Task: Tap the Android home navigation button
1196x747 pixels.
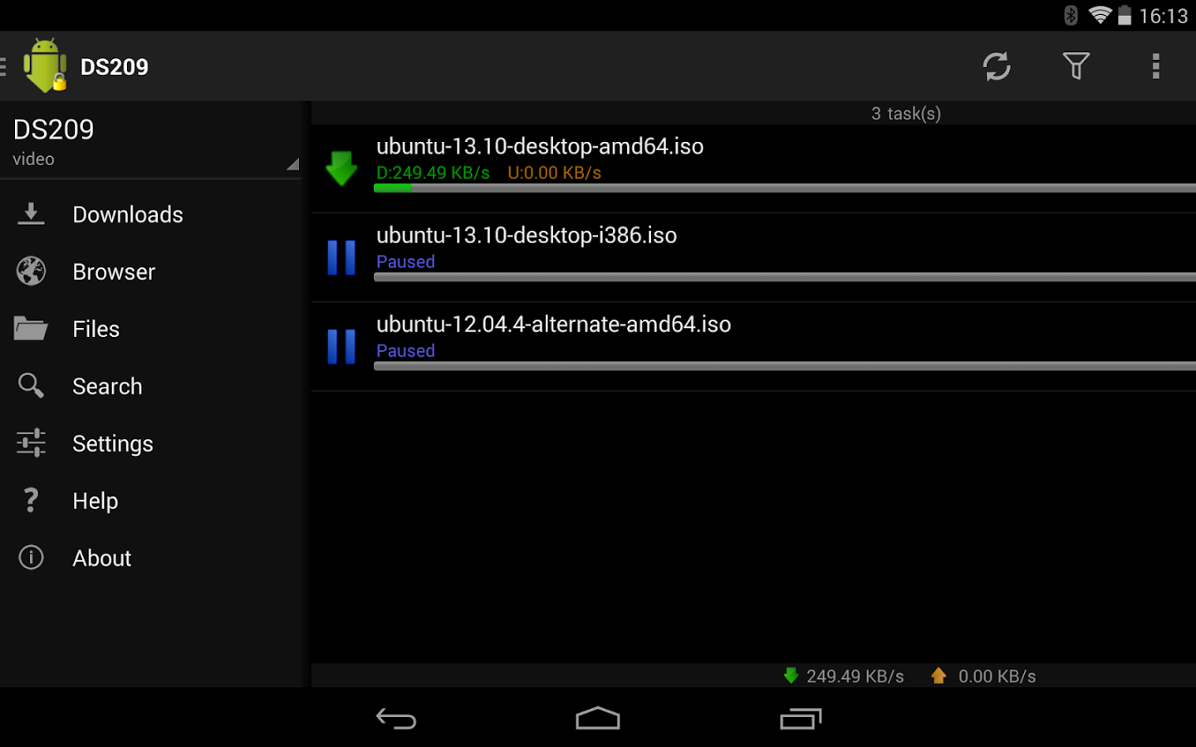Action: [598, 718]
